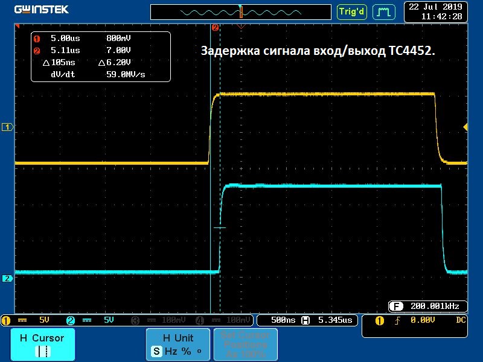The height and width of the screenshot is (362, 483).
Task: Click channel 2 ground level marker
Action: (7, 278)
